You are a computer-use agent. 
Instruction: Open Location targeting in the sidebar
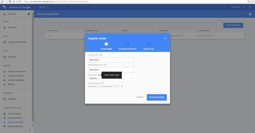coord(15,76)
